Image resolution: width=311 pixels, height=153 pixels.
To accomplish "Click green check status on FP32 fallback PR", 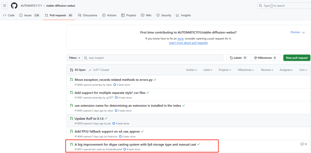I will [142, 131].
